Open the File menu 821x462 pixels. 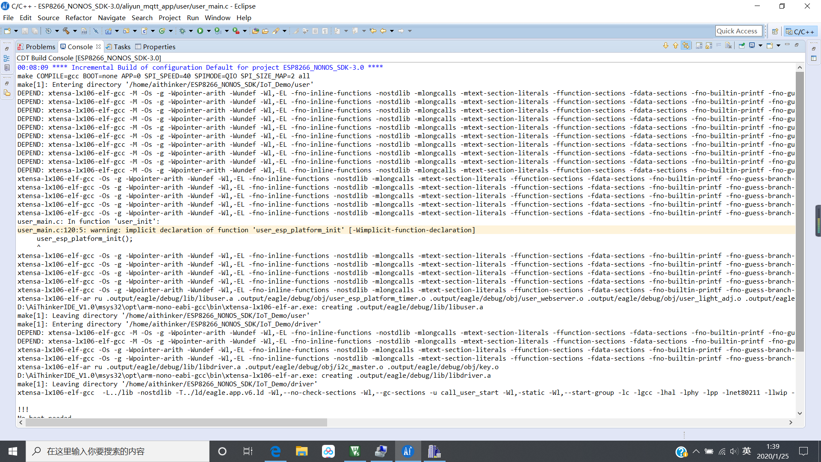click(x=8, y=18)
